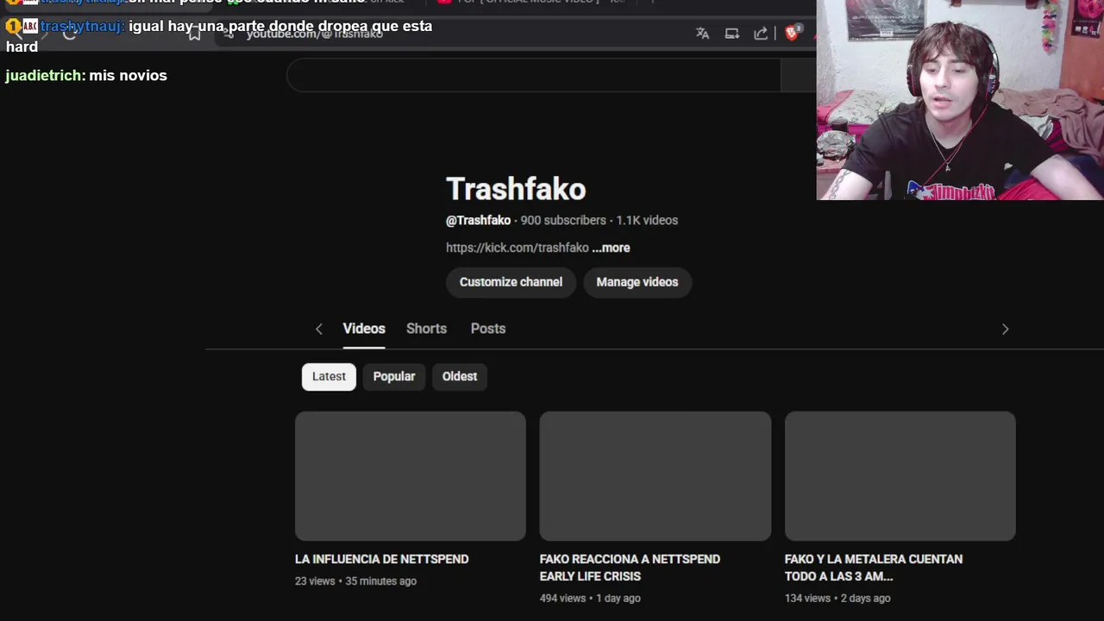This screenshot has width=1104, height=621.
Task: Open the kick.com/trashfako link
Action: 517,248
